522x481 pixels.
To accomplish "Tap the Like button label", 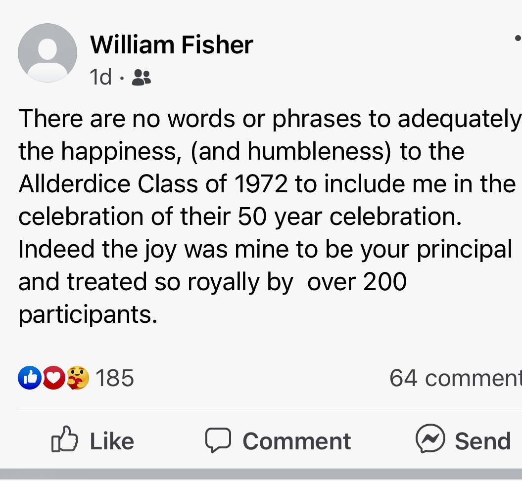I will tap(112, 441).
